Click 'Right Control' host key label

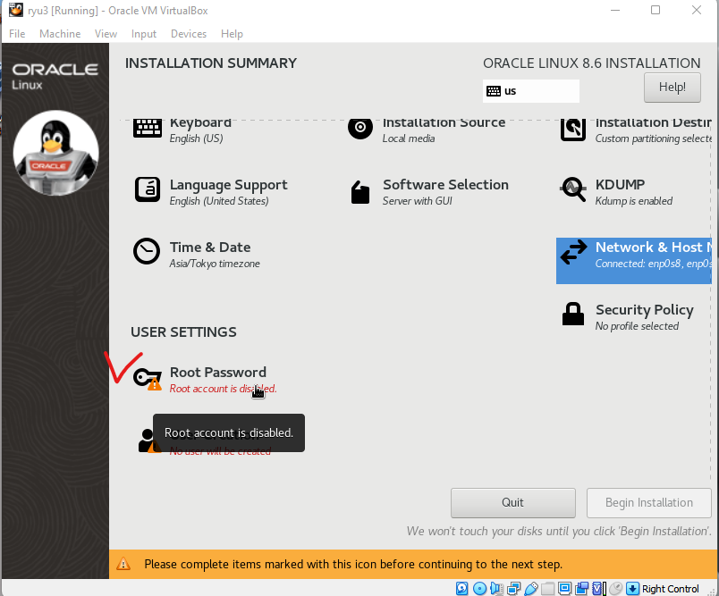tap(671, 589)
